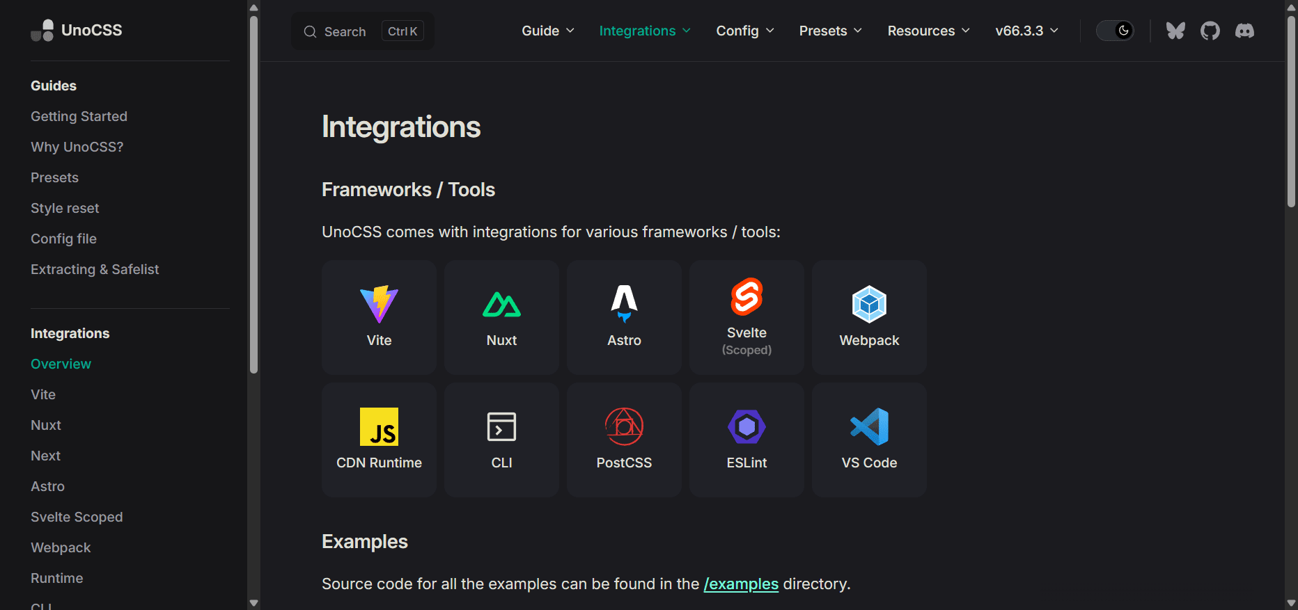1298x610 pixels.
Task: Click the CDN Runtime card label
Action: 379,463
